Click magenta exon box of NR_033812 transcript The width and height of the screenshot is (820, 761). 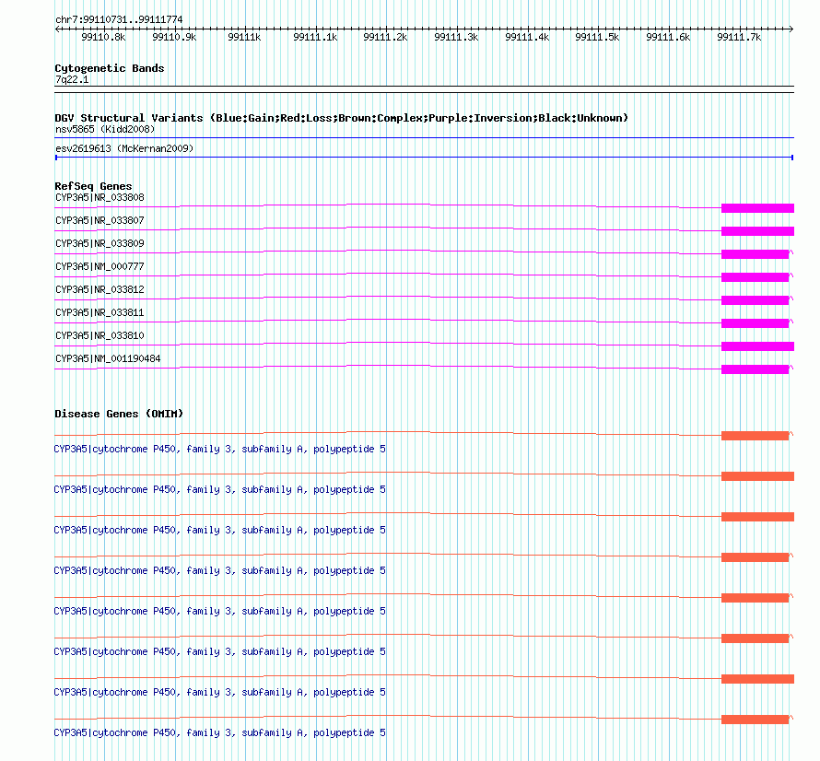[x=756, y=300]
